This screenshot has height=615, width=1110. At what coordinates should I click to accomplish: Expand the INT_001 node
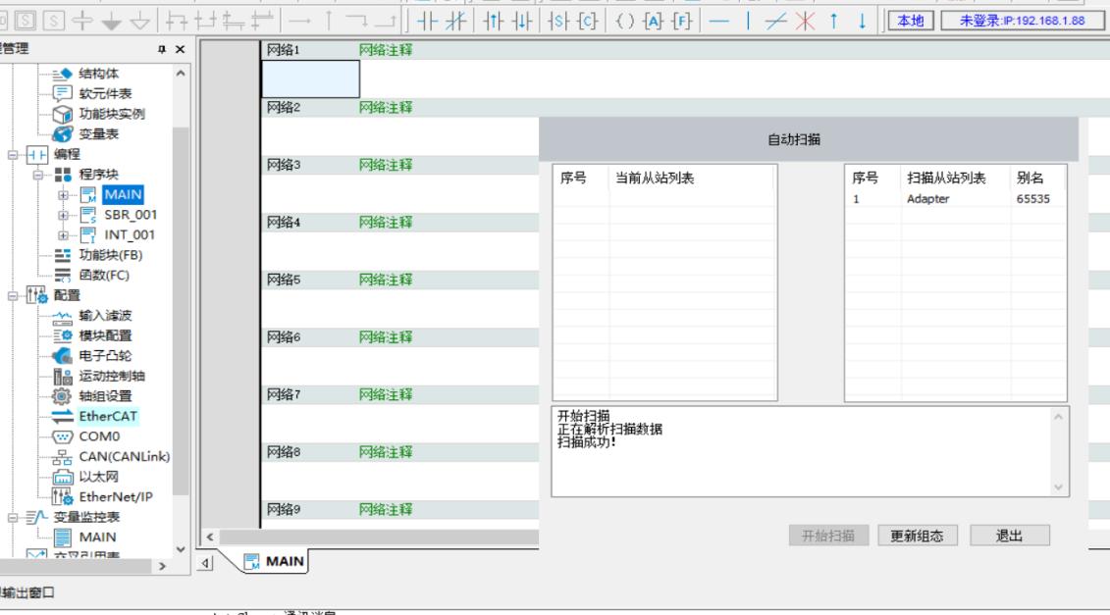point(63,235)
